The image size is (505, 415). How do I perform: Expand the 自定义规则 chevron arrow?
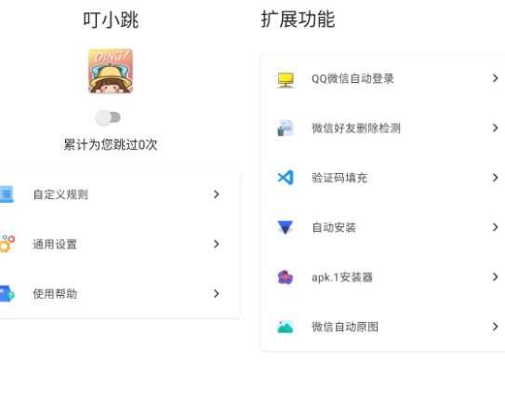(217, 194)
